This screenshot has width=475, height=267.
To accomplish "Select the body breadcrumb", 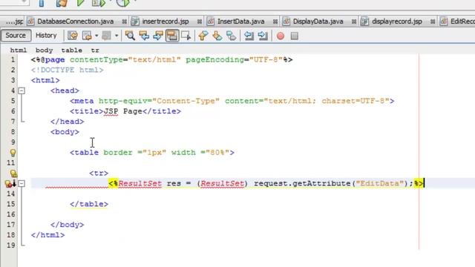I will pos(45,50).
